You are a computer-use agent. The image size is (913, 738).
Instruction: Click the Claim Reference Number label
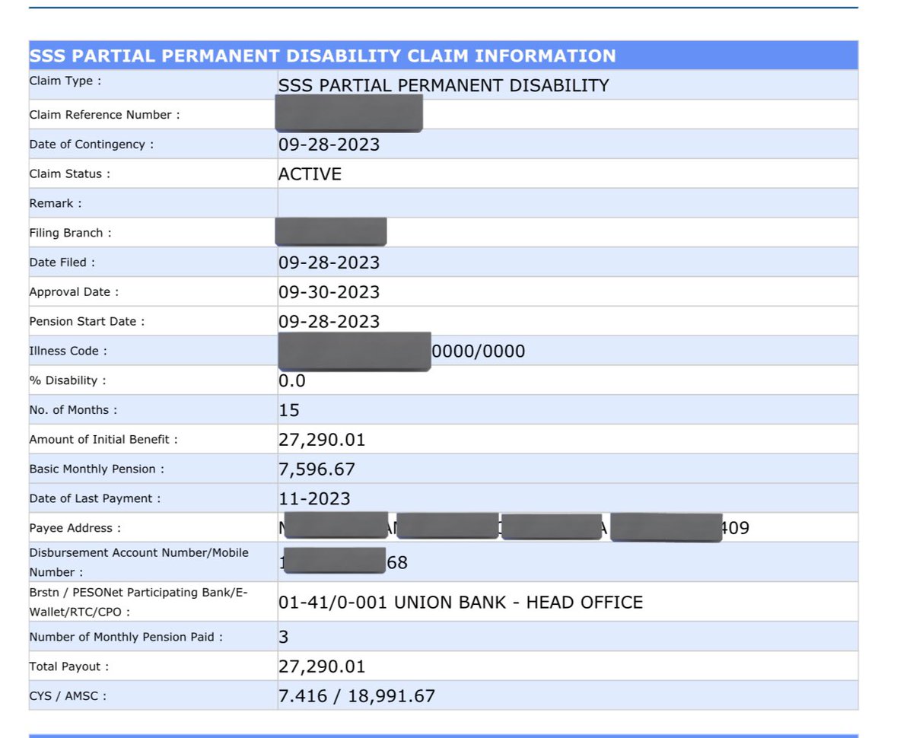point(105,115)
